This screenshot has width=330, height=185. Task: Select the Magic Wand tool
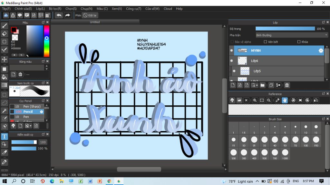[5, 110]
